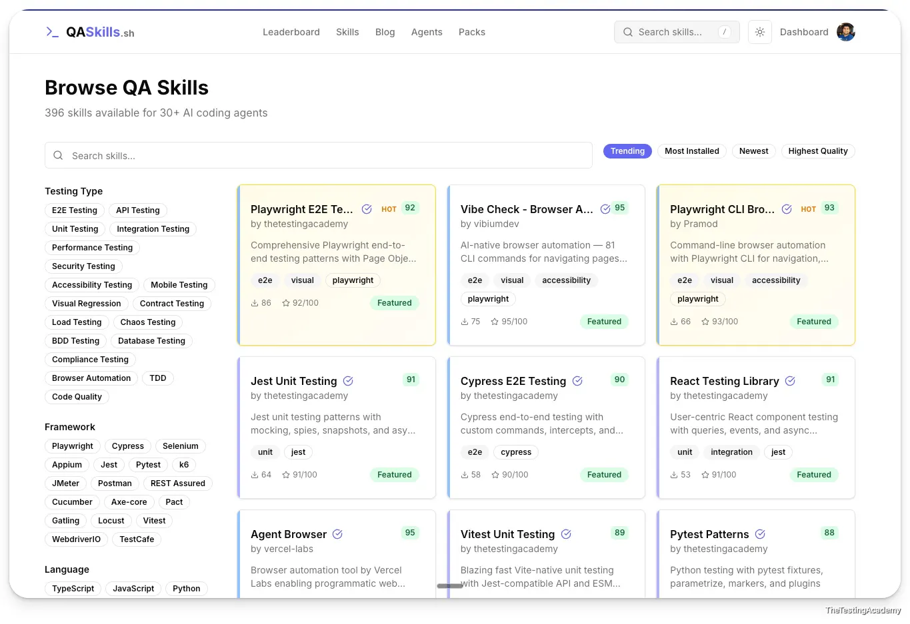Click the download icon showing 58 installs

pos(465,475)
